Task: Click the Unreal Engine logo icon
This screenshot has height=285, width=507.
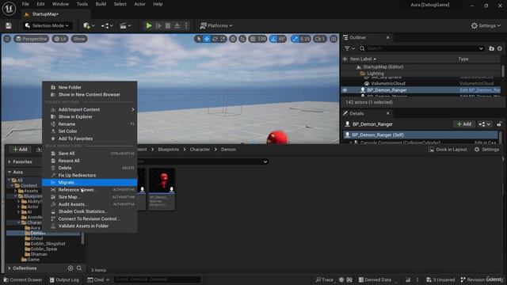Action: 9,9
